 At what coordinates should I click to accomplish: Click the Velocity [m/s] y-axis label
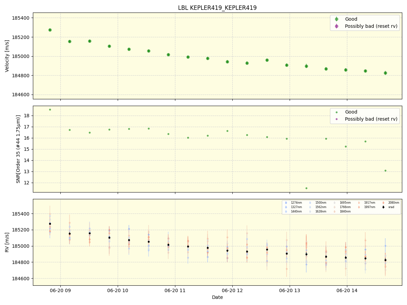[x=7, y=56]
